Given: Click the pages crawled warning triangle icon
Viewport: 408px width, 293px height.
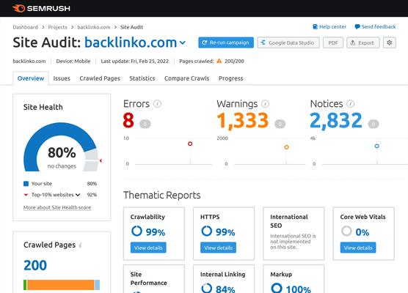Looking at the screenshot, I should point(219,61).
